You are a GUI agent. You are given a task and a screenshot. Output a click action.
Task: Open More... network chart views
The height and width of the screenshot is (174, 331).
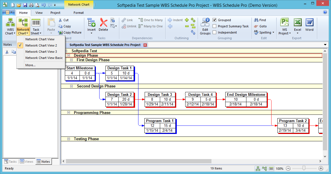tap(41, 65)
